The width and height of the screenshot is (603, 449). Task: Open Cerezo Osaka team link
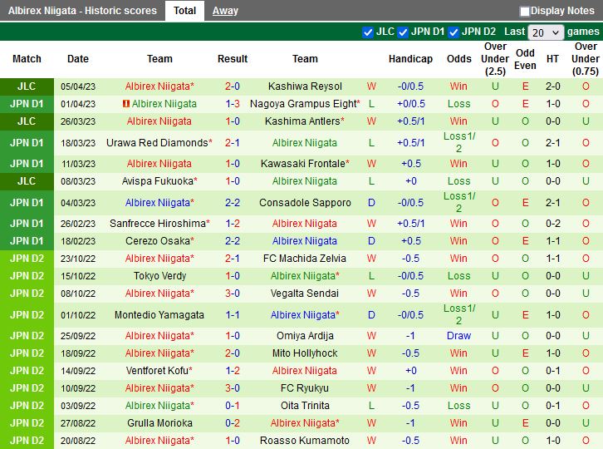click(x=159, y=241)
